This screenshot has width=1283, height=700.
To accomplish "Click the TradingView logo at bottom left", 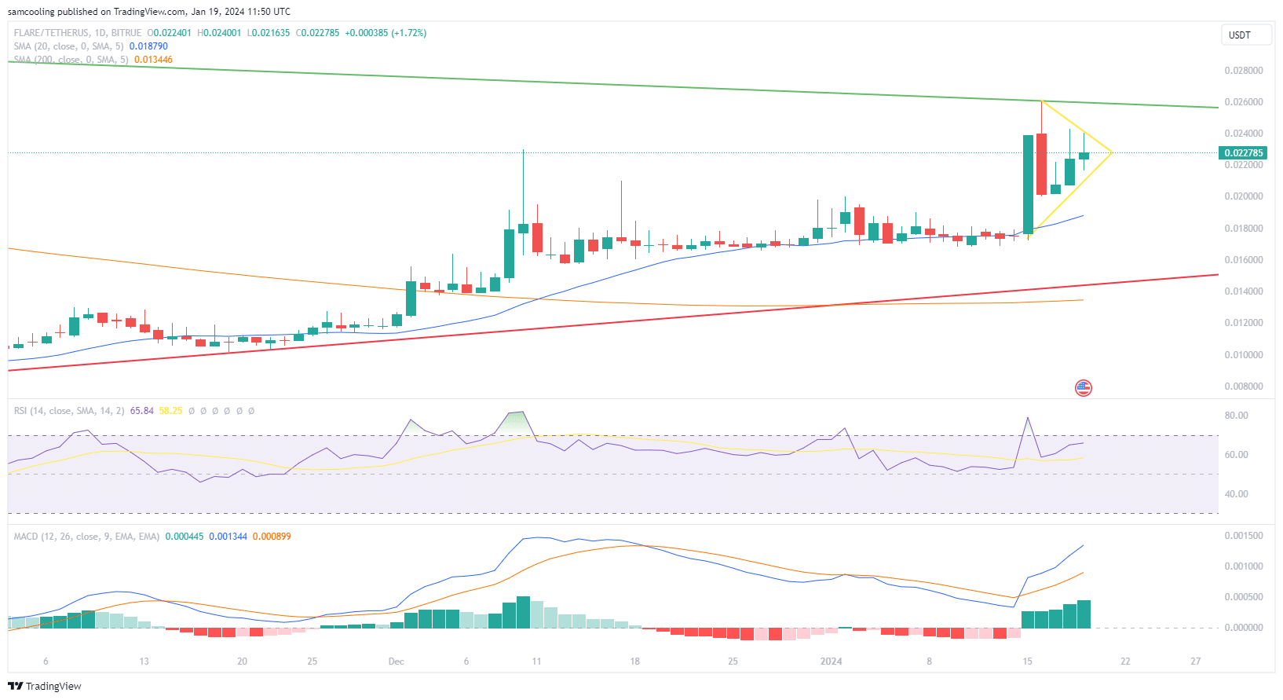I will point(45,686).
